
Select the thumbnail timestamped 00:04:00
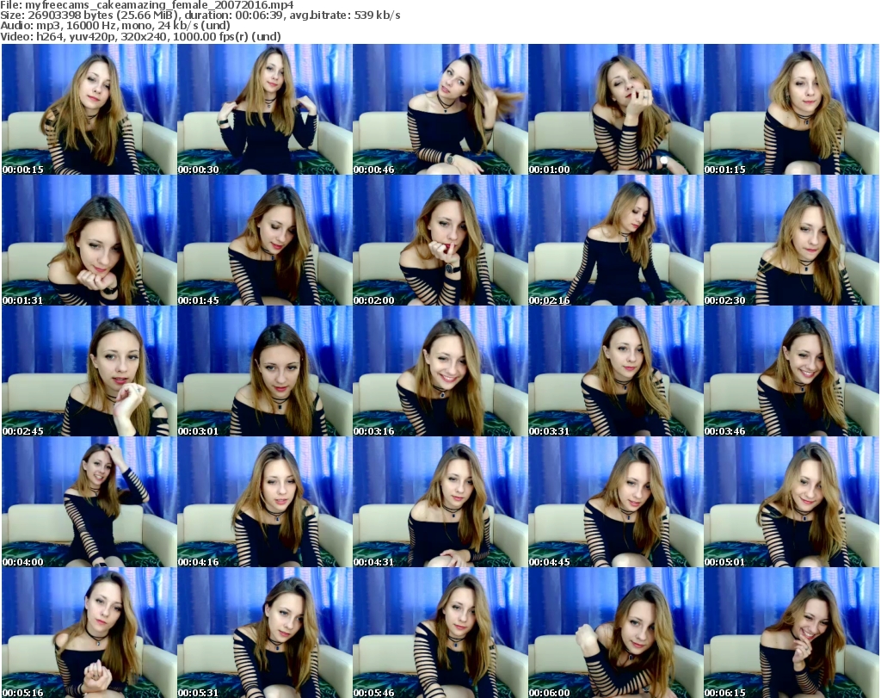[89, 502]
